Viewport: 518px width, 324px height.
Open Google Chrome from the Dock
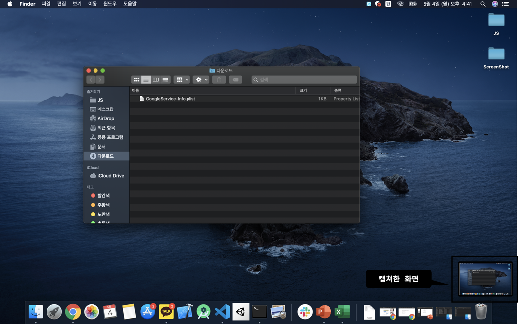73,312
